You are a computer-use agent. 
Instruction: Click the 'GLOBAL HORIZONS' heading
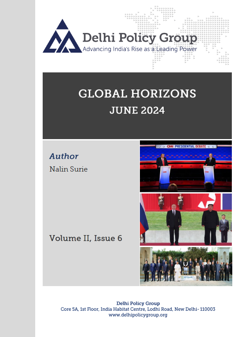coord(137,94)
